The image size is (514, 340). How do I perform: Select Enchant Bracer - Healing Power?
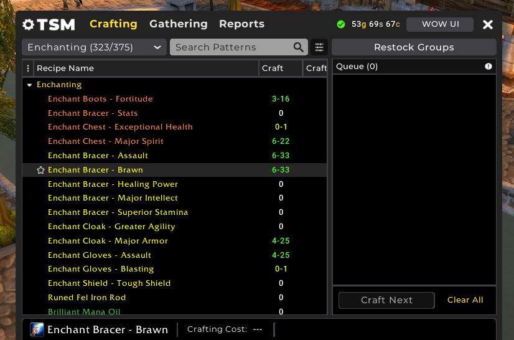174,184
